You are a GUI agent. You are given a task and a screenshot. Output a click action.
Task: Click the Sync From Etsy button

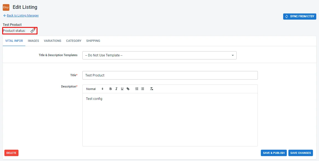300,17
